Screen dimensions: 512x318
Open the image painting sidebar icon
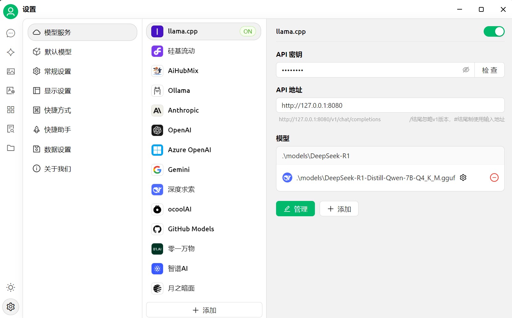tap(11, 71)
